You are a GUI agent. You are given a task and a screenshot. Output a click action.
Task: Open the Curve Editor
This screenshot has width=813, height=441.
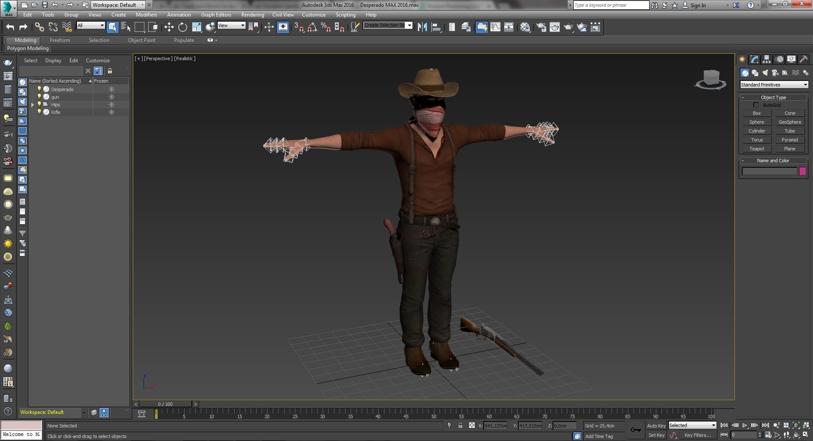click(x=495, y=27)
